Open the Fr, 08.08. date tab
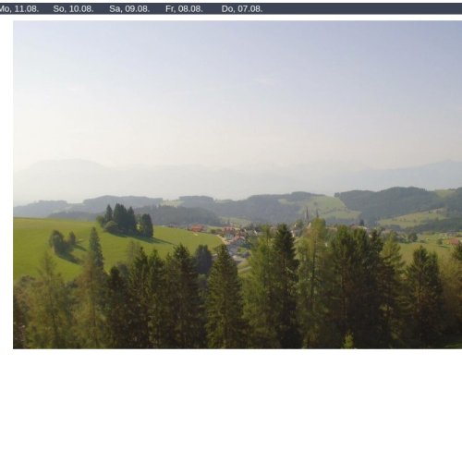Viewport: 462px width, 462px height. click(x=184, y=9)
